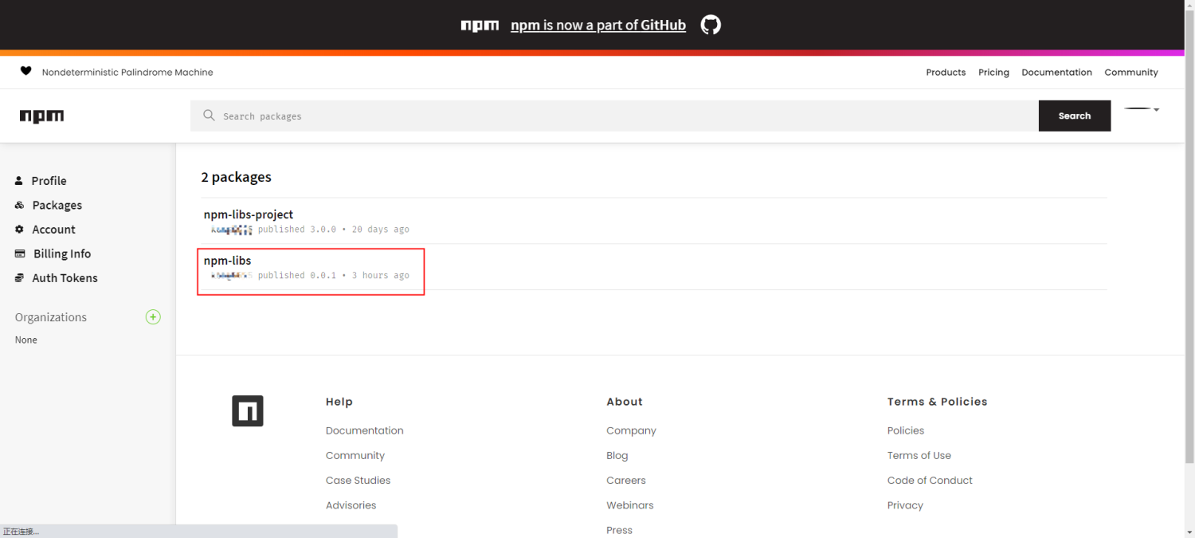Click 'Nondeterministic Palindrome Machine' text
Screen dimensions: 1195x538
click(127, 73)
